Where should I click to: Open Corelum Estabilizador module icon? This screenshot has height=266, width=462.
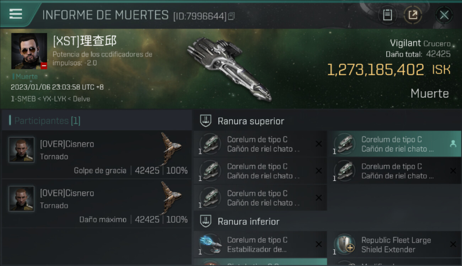tap(210, 244)
